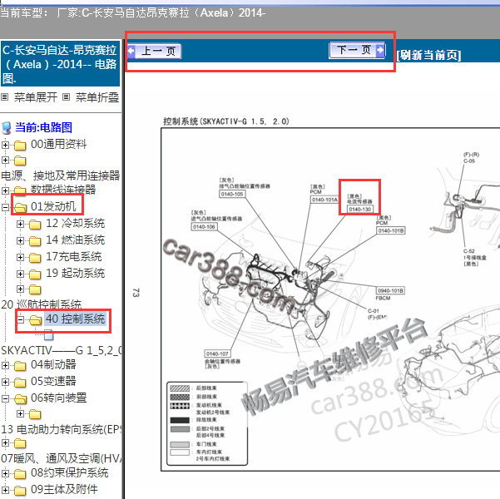Click folder icon of 12 冷却系统
Viewport: 500px width, 499px height.
(35, 225)
